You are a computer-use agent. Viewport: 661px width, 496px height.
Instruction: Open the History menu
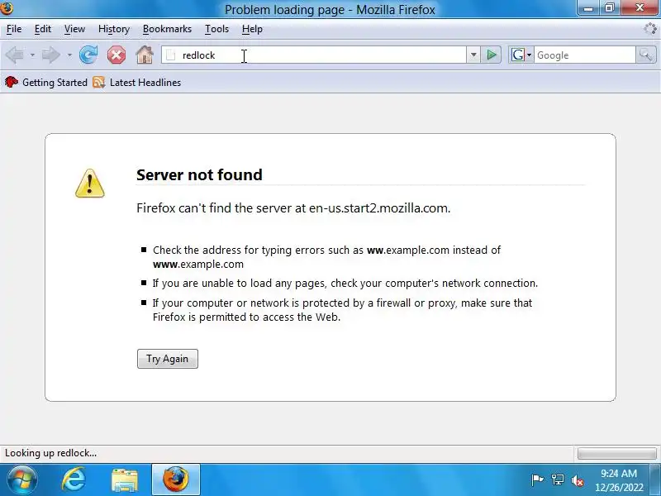(114, 29)
